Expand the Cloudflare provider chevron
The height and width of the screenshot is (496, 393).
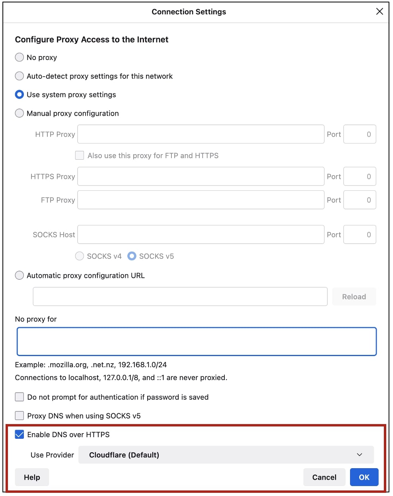(360, 455)
